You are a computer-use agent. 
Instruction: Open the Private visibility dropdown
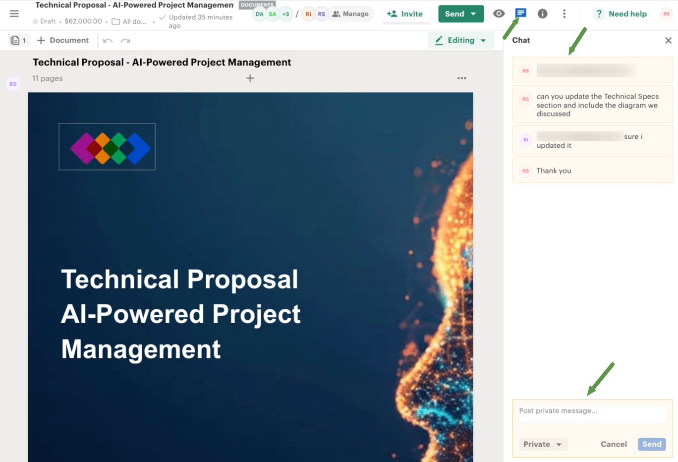pyautogui.click(x=543, y=444)
